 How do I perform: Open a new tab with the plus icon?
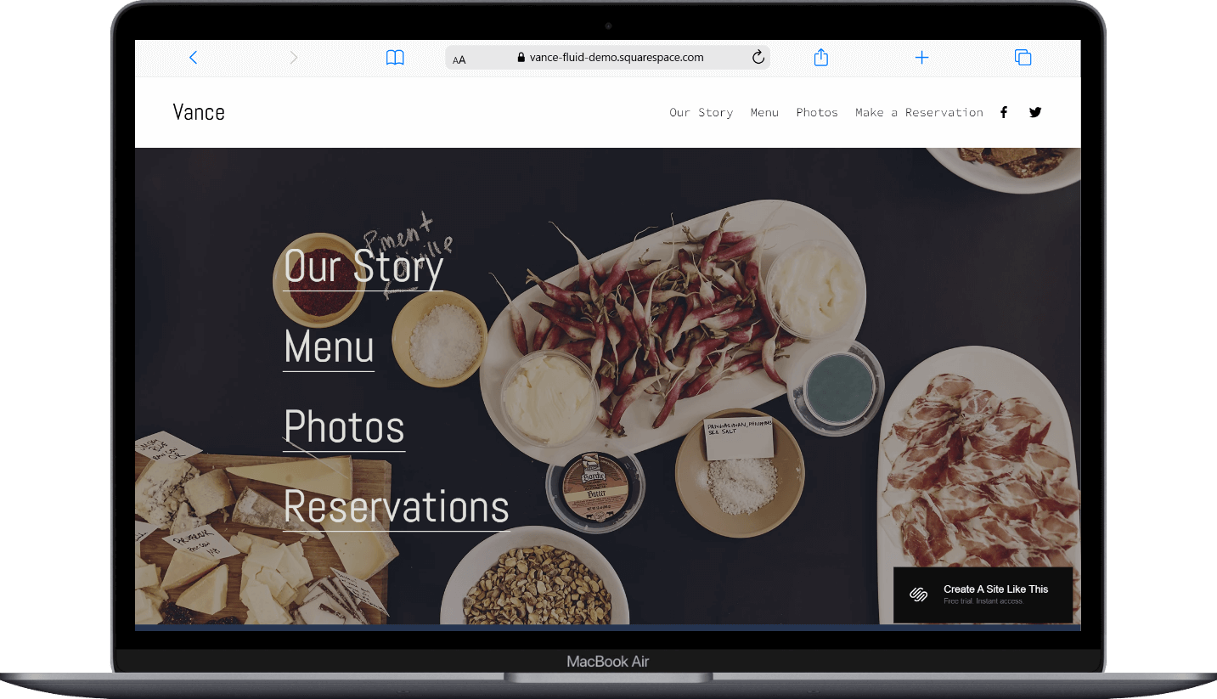coord(921,57)
